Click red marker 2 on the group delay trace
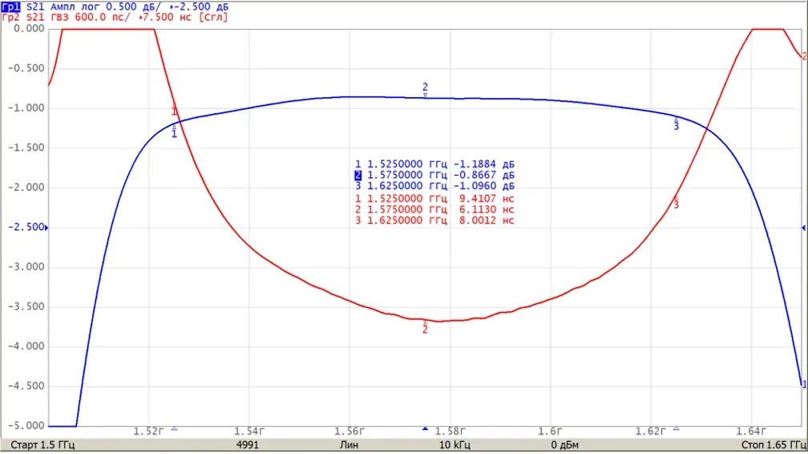808x454 pixels. pyautogui.click(x=425, y=327)
